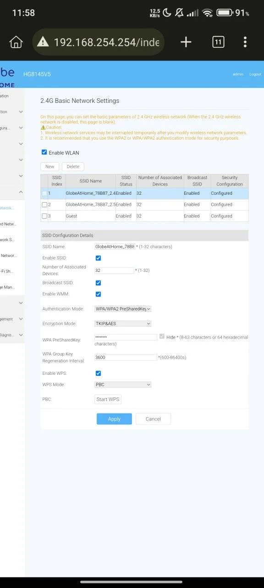Edit the WPA Group Key Regeneration Interval field
This screenshot has width=264, height=588.
(x=126, y=357)
